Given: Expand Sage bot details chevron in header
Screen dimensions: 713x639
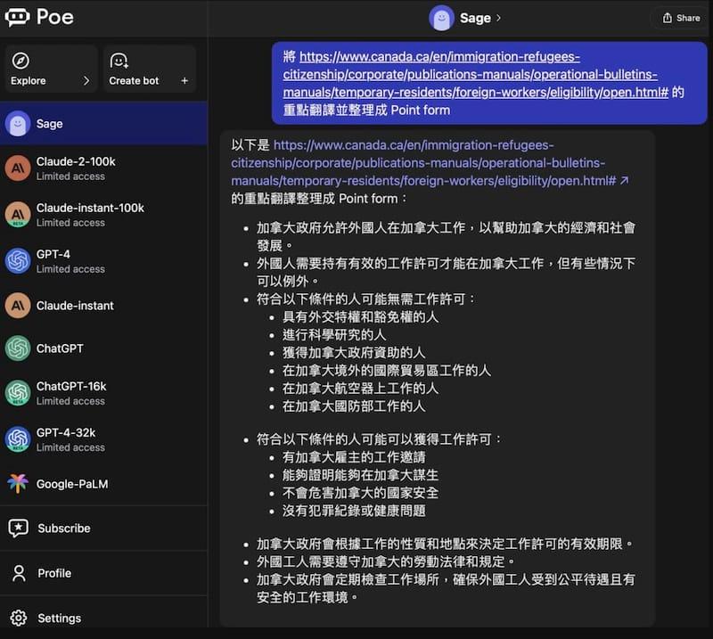Looking at the screenshot, I should tap(499, 18).
